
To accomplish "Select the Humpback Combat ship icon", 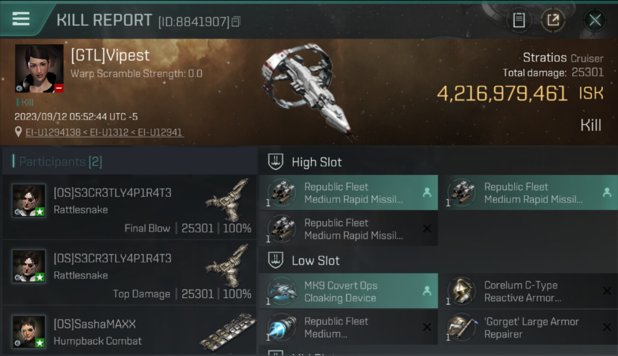I will 227,332.
